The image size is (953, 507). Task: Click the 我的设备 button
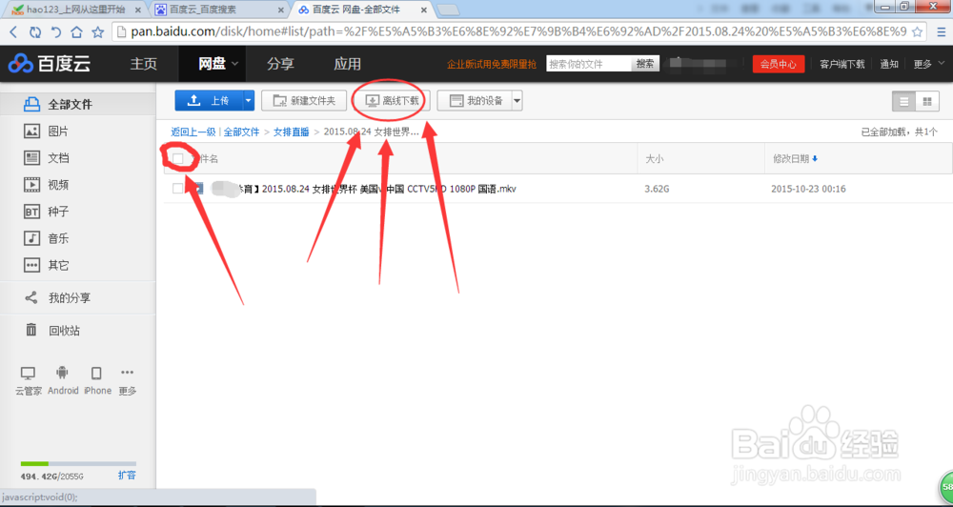pos(474,101)
